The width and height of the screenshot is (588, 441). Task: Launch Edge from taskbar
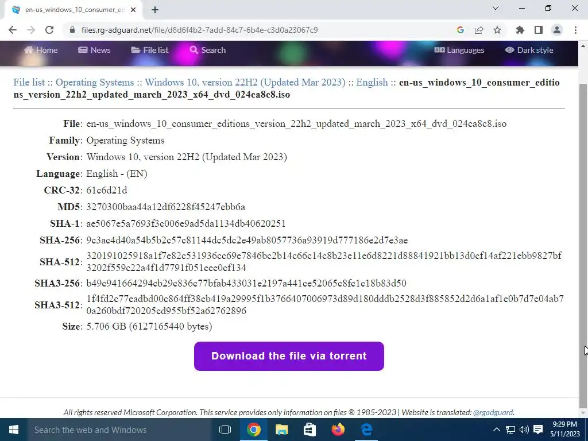point(366,430)
